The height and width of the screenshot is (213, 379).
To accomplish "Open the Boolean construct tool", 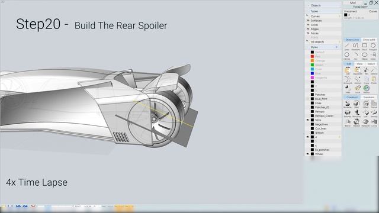I will point(348,104).
